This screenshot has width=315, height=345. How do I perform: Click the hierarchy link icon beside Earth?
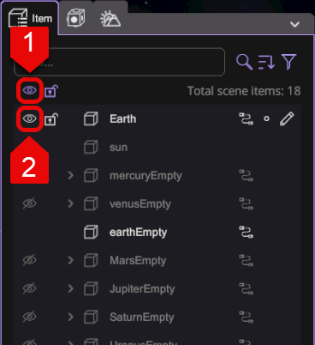[x=246, y=118]
